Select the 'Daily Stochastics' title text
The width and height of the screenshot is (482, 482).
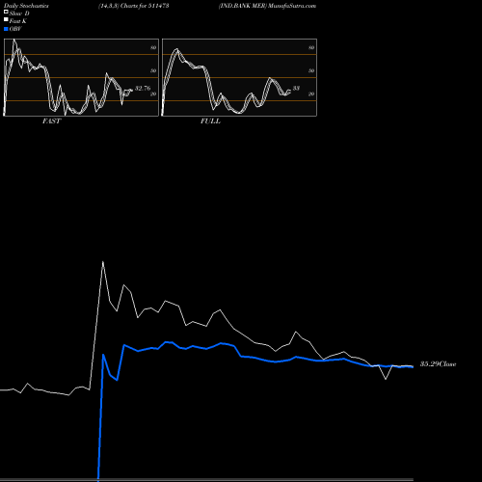pos(26,6)
